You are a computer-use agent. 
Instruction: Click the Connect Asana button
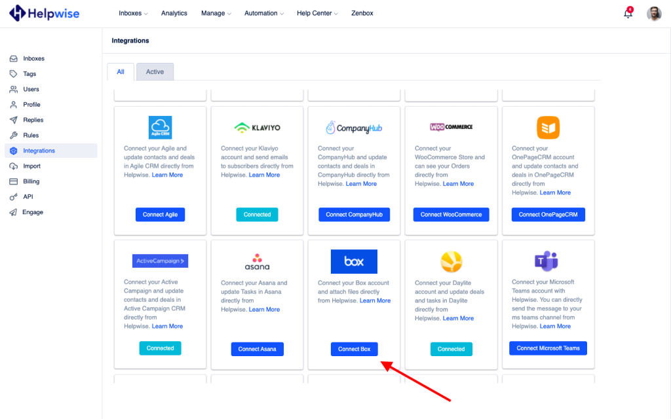pyautogui.click(x=257, y=350)
